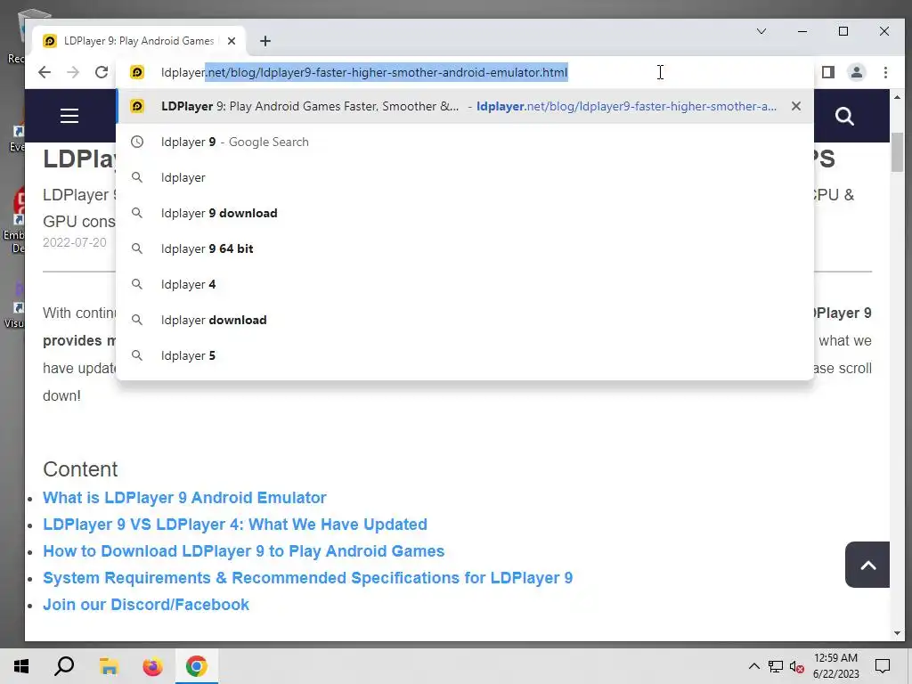
Task: Open the website search magnifier
Action: click(x=844, y=117)
